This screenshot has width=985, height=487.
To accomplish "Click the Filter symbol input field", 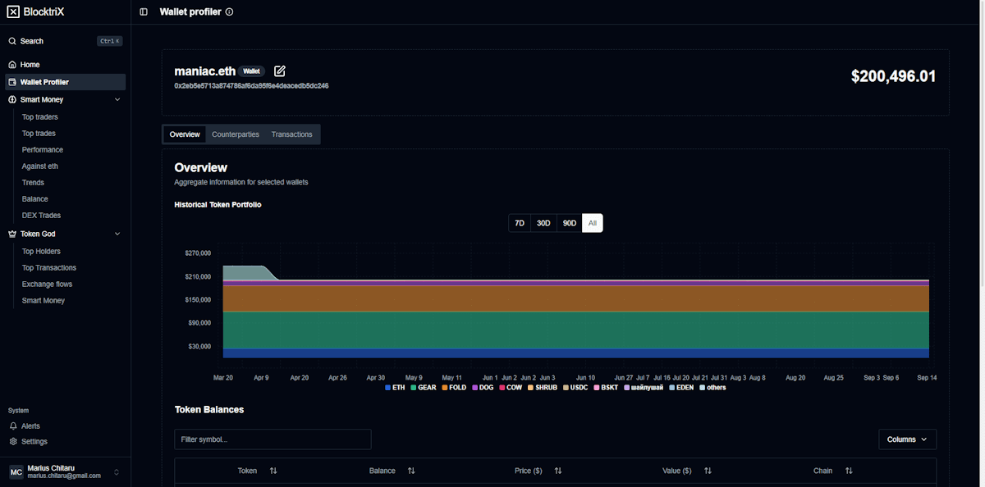I will pyautogui.click(x=273, y=439).
